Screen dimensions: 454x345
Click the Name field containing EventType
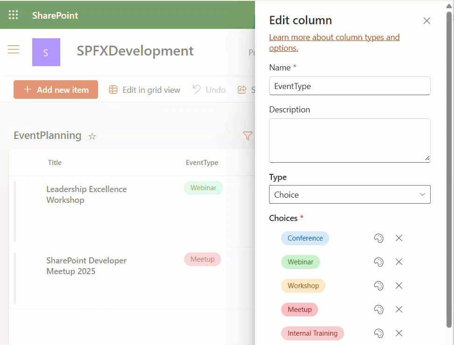coord(349,86)
